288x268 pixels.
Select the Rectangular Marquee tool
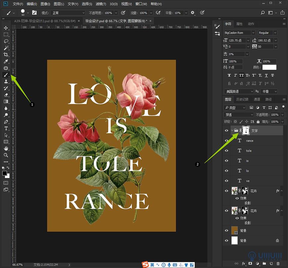[6, 34]
